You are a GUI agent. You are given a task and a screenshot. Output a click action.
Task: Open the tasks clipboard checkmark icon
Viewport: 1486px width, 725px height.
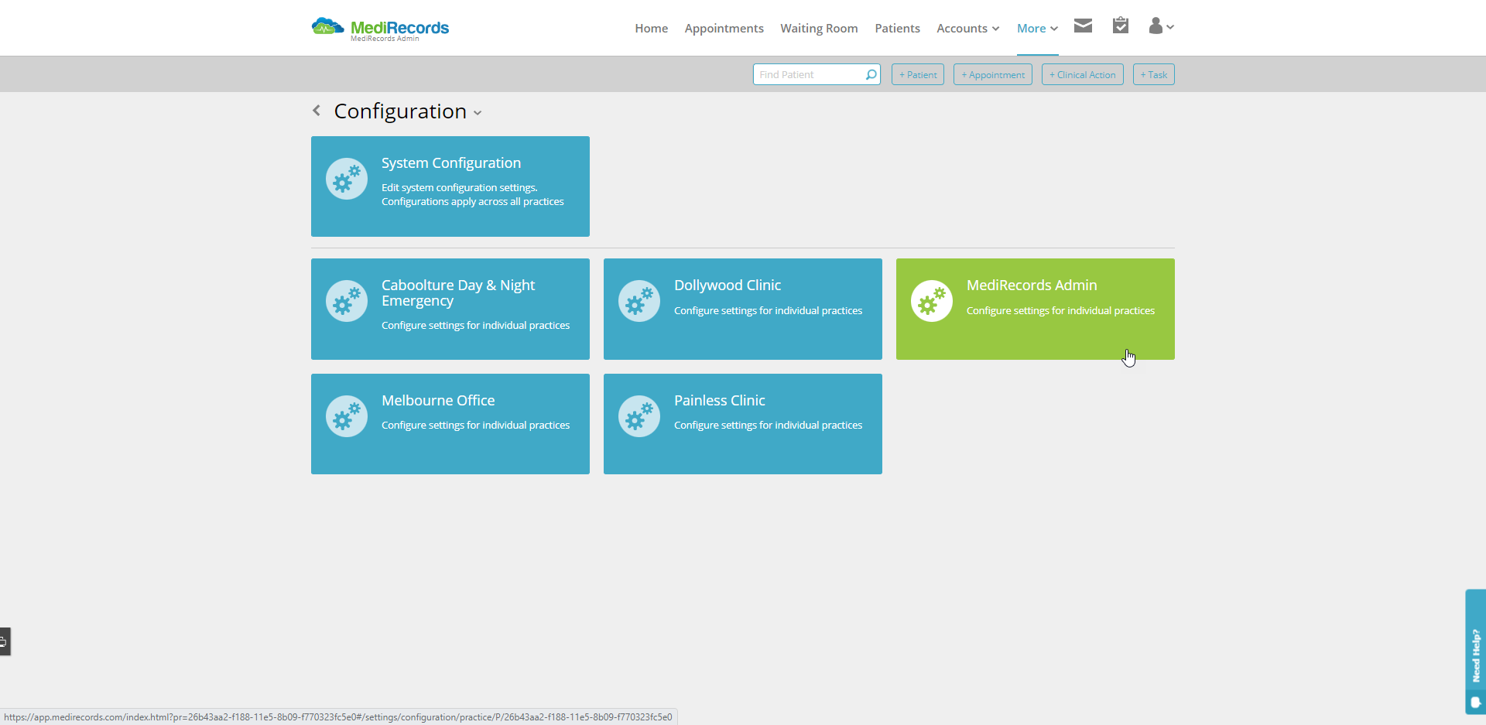coord(1120,26)
